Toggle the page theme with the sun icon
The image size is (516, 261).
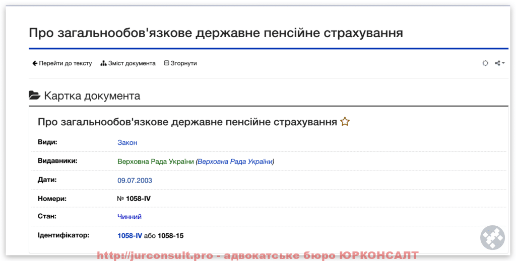coord(485,63)
